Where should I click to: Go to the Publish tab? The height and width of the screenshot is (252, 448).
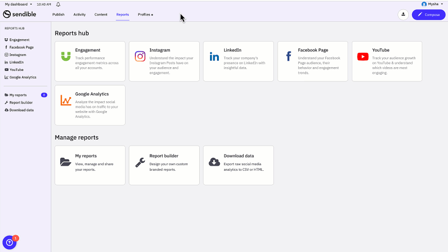coord(58,14)
